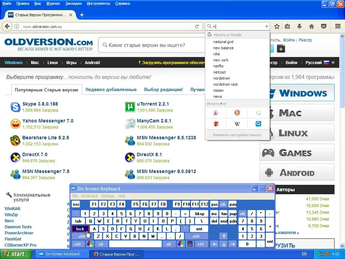
Task: Open a new tab with plus icon
Action: click(x=82, y=15)
